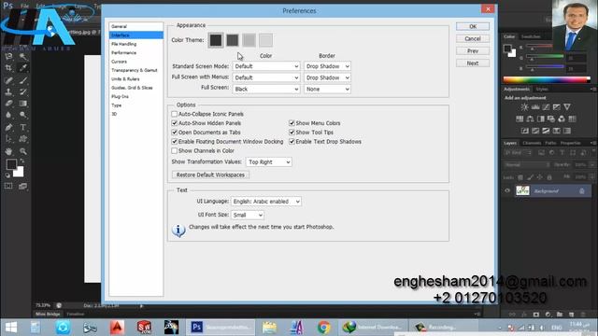Select the Brush tool

pos(23,80)
